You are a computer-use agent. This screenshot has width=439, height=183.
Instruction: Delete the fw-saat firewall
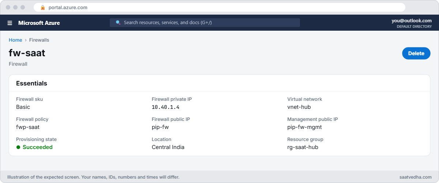[416, 53]
